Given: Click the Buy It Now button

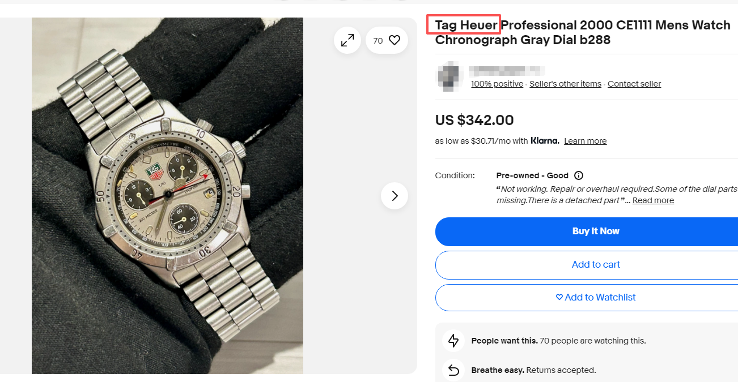Looking at the screenshot, I should [x=596, y=231].
